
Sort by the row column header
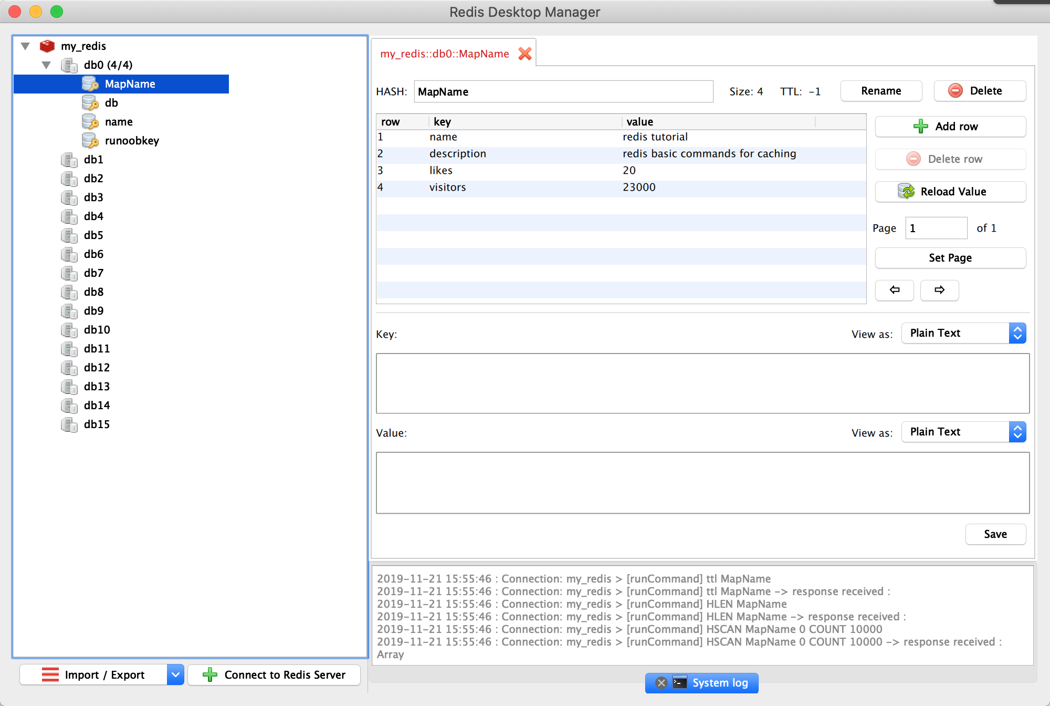coord(403,122)
